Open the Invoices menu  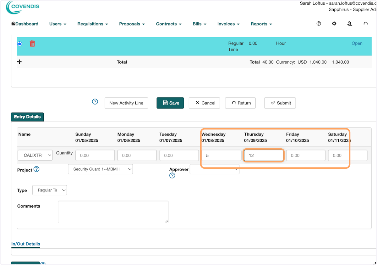pyautogui.click(x=228, y=24)
